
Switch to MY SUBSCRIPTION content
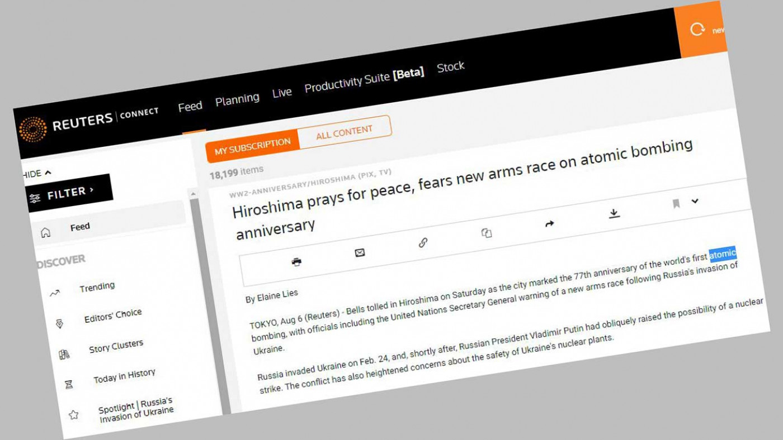click(252, 147)
